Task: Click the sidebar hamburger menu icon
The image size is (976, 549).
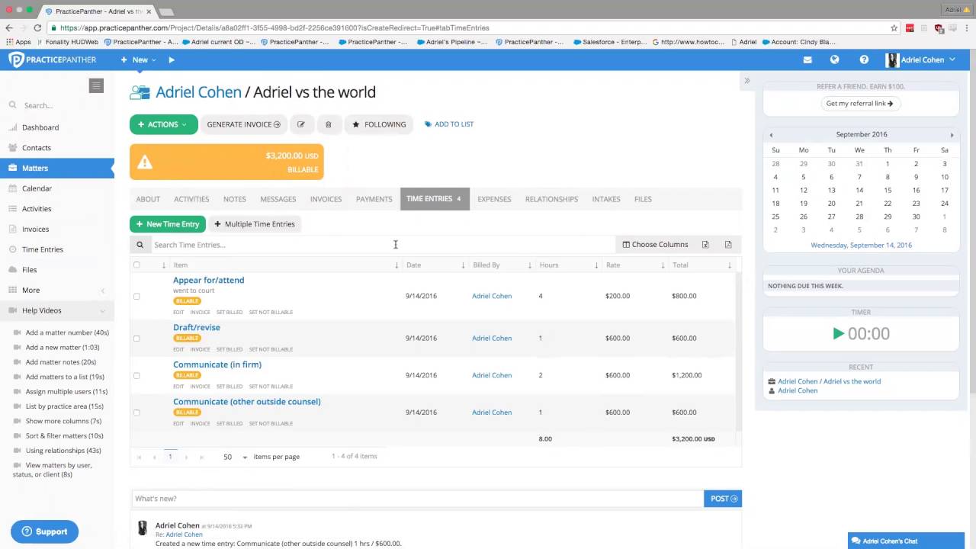Action: pos(96,86)
